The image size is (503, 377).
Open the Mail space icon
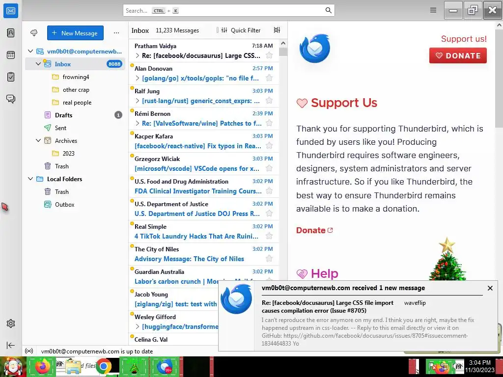tap(11, 11)
